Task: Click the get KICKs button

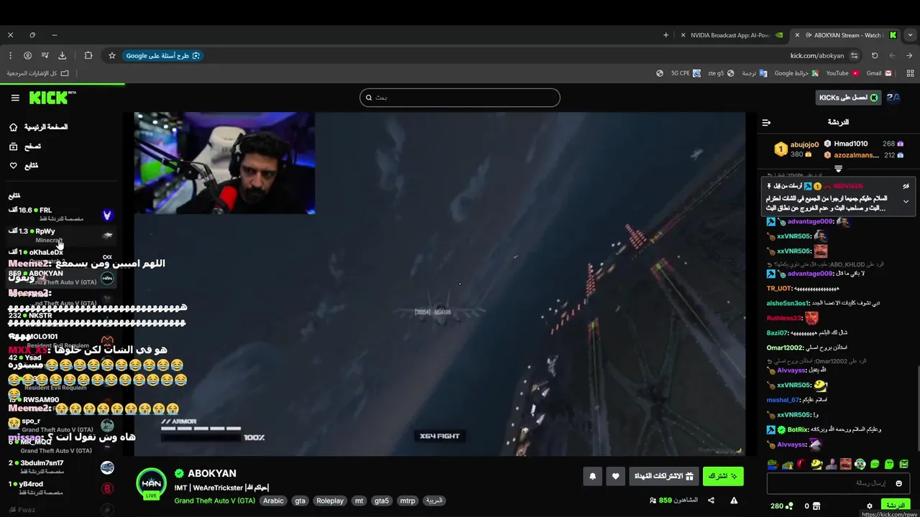Action: click(x=849, y=98)
